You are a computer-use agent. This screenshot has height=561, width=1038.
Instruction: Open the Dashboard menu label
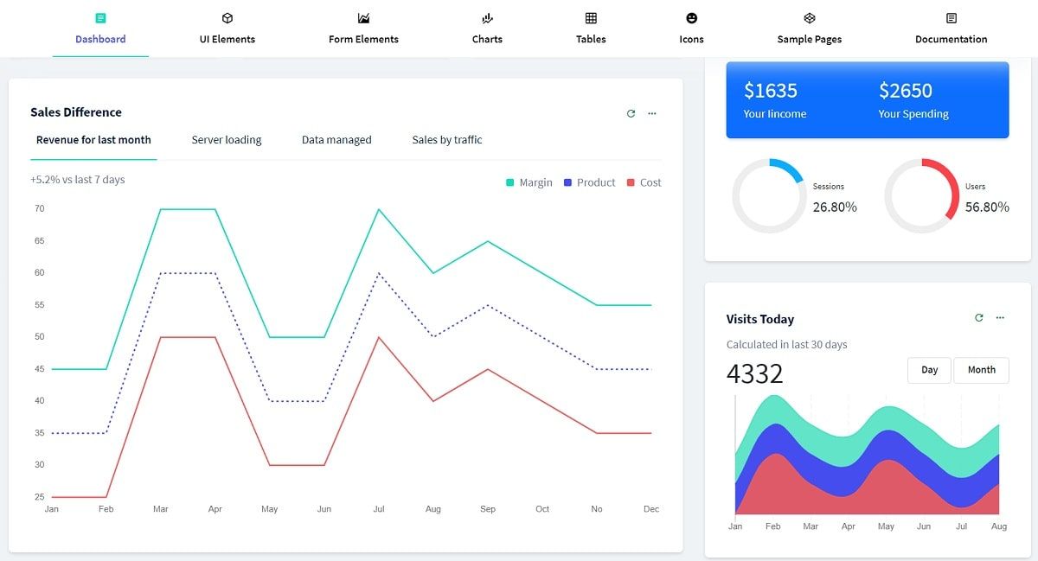click(x=100, y=39)
